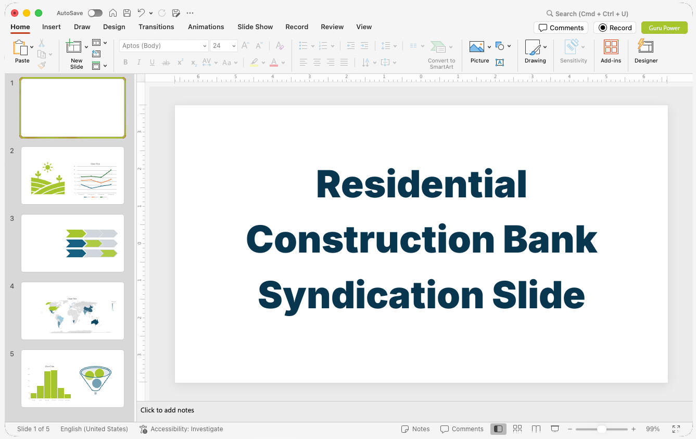Adjust the zoom slider handle

pyautogui.click(x=601, y=429)
